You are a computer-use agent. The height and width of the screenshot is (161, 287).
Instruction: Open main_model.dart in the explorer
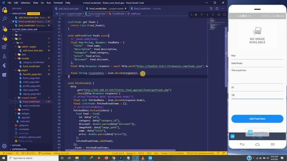tap(31, 106)
